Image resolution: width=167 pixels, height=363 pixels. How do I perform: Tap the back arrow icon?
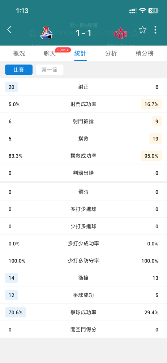(x=9, y=30)
